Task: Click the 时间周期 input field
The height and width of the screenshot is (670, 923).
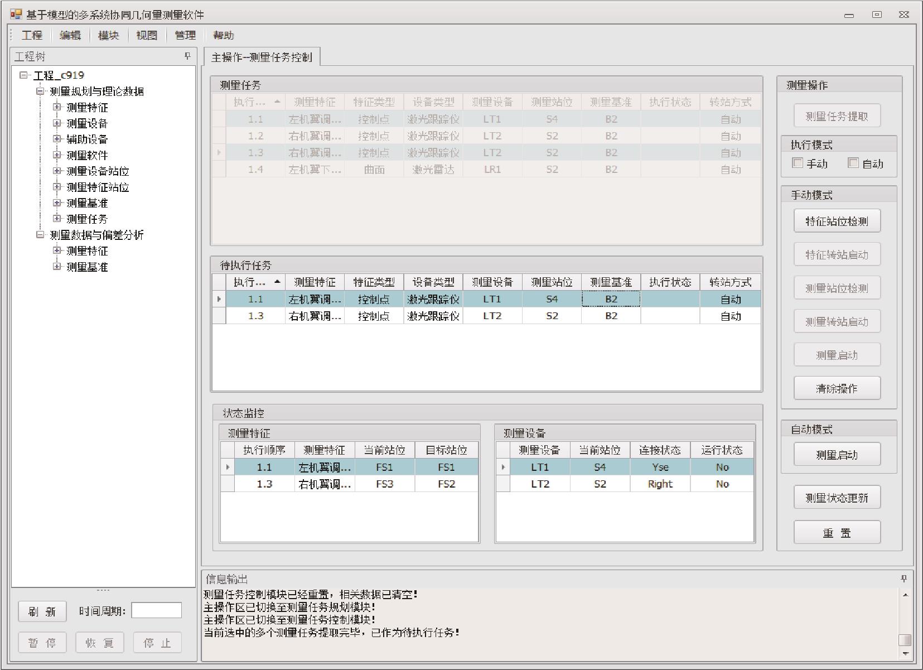Action: (x=156, y=610)
